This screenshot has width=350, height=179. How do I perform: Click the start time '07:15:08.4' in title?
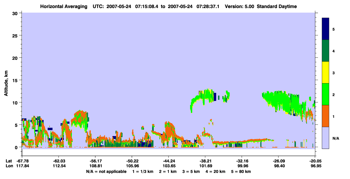pos(146,6)
